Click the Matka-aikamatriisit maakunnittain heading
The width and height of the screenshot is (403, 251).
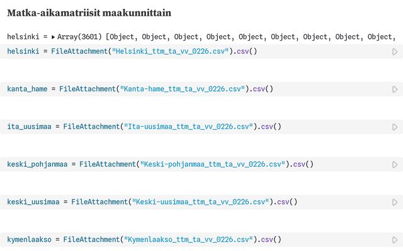tap(89, 13)
